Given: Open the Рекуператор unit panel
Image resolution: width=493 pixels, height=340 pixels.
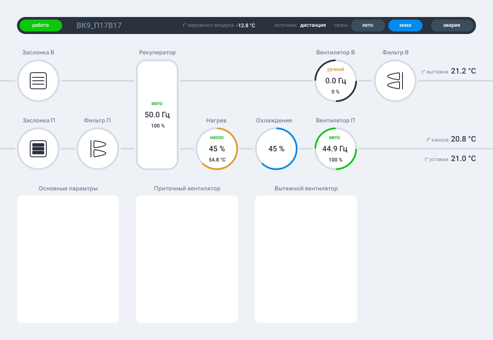Looking at the screenshot, I should [157, 115].
